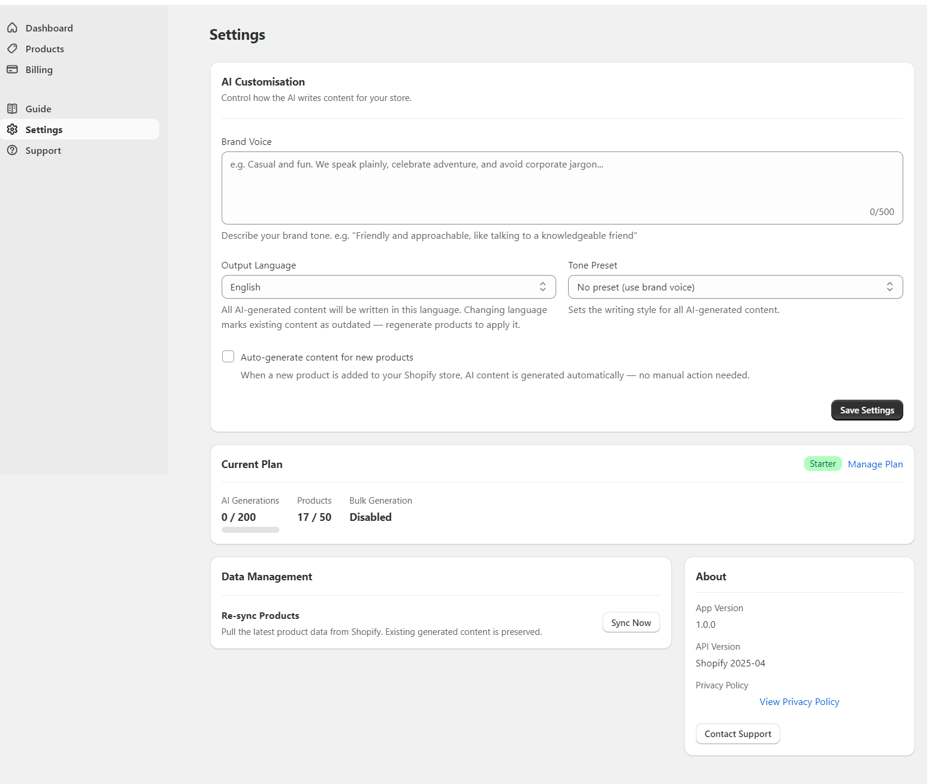The height and width of the screenshot is (784, 927).
Task: Click the '1.0.0' app version text
Action: click(x=706, y=625)
